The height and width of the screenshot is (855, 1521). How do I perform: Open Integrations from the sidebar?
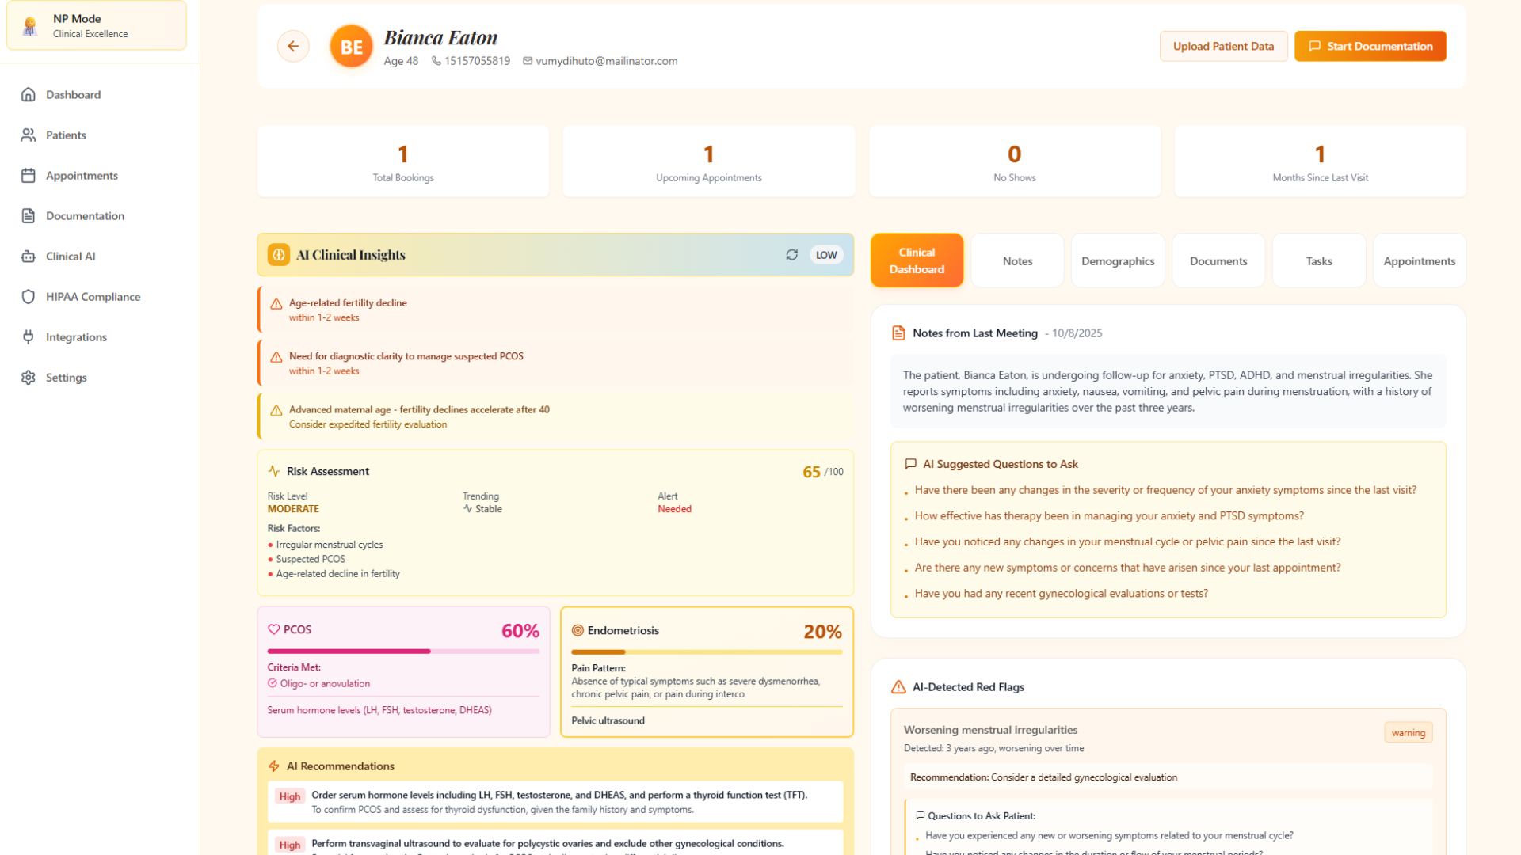[x=75, y=336]
